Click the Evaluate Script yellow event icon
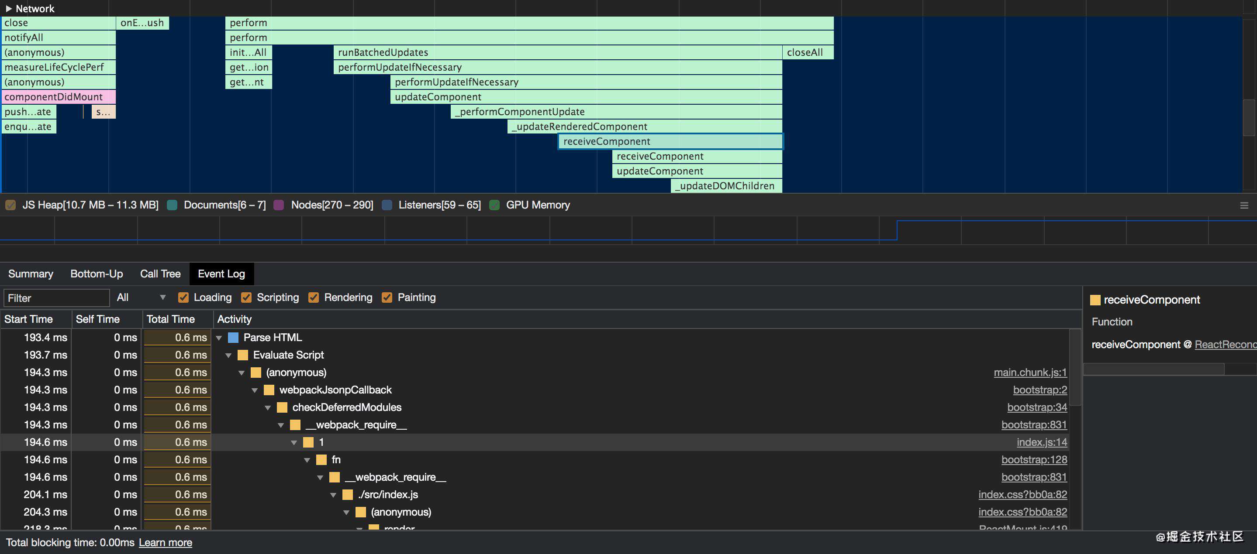Viewport: 1257px width, 554px height. (242, 355)
